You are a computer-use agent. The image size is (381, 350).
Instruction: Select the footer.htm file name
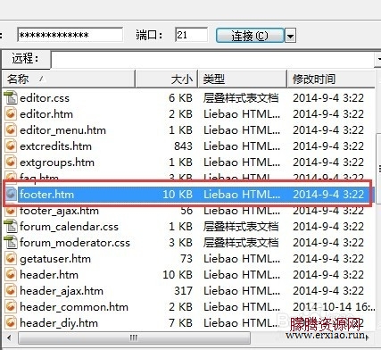click(46, 195)
